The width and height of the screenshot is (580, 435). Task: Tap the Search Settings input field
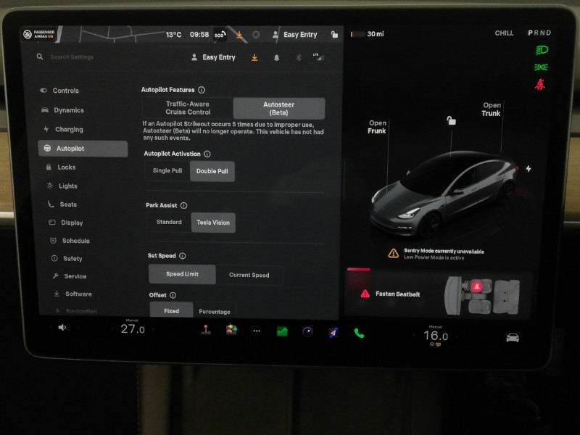(x=72, y=57)
